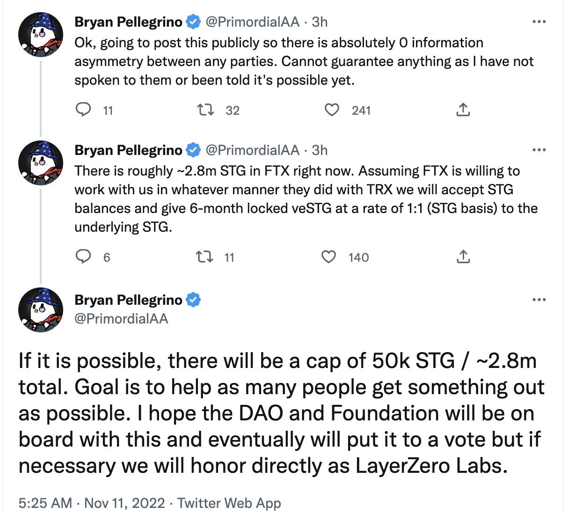Retweet the first tweet with 32 retweets
The image size is (568, 514).
click(205, 110)
